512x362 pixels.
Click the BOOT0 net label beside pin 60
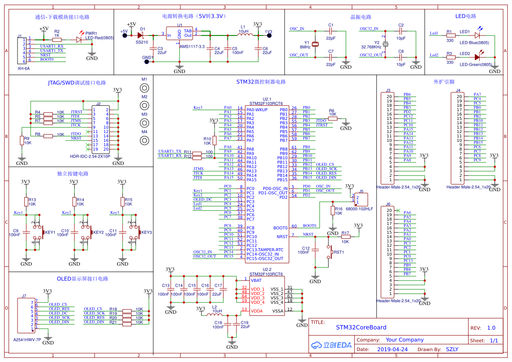click(310, 225)
